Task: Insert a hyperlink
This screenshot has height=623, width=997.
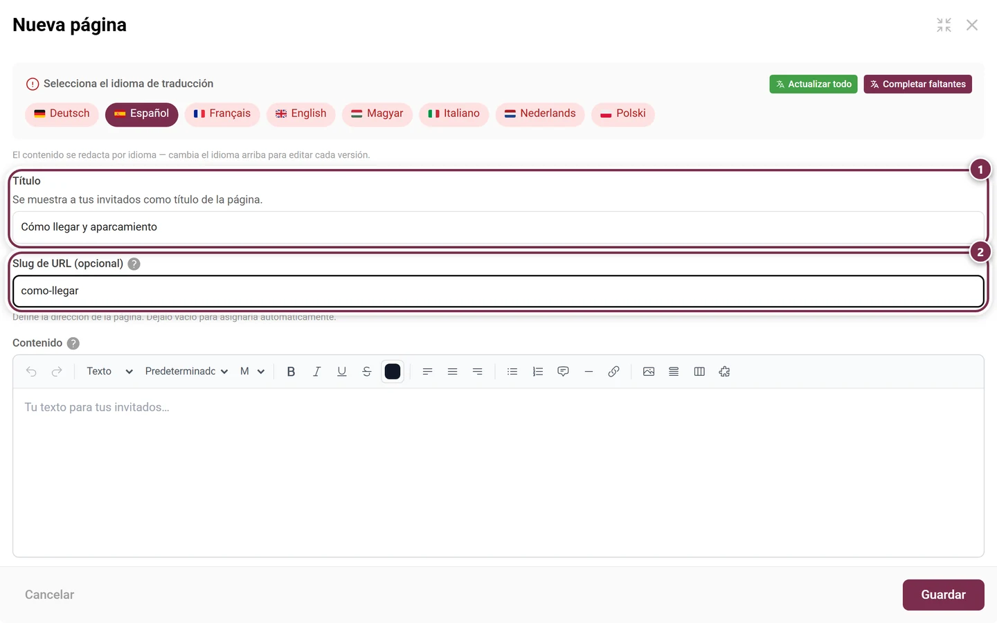Action: pyautogui.click(x=613, y=372)
